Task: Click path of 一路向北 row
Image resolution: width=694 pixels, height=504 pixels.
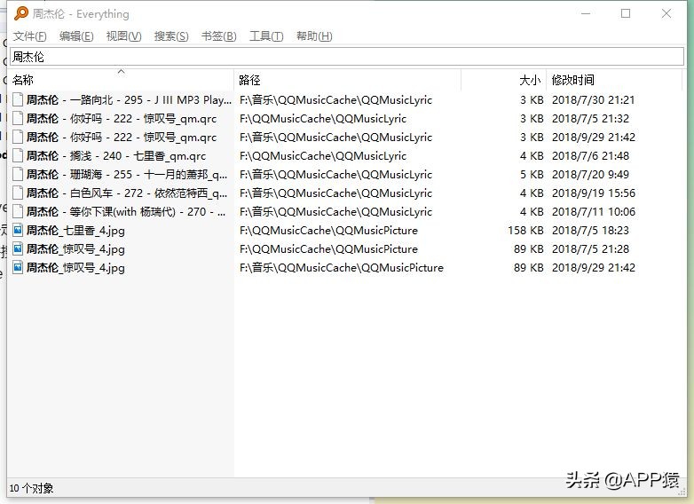Action: 335,99
